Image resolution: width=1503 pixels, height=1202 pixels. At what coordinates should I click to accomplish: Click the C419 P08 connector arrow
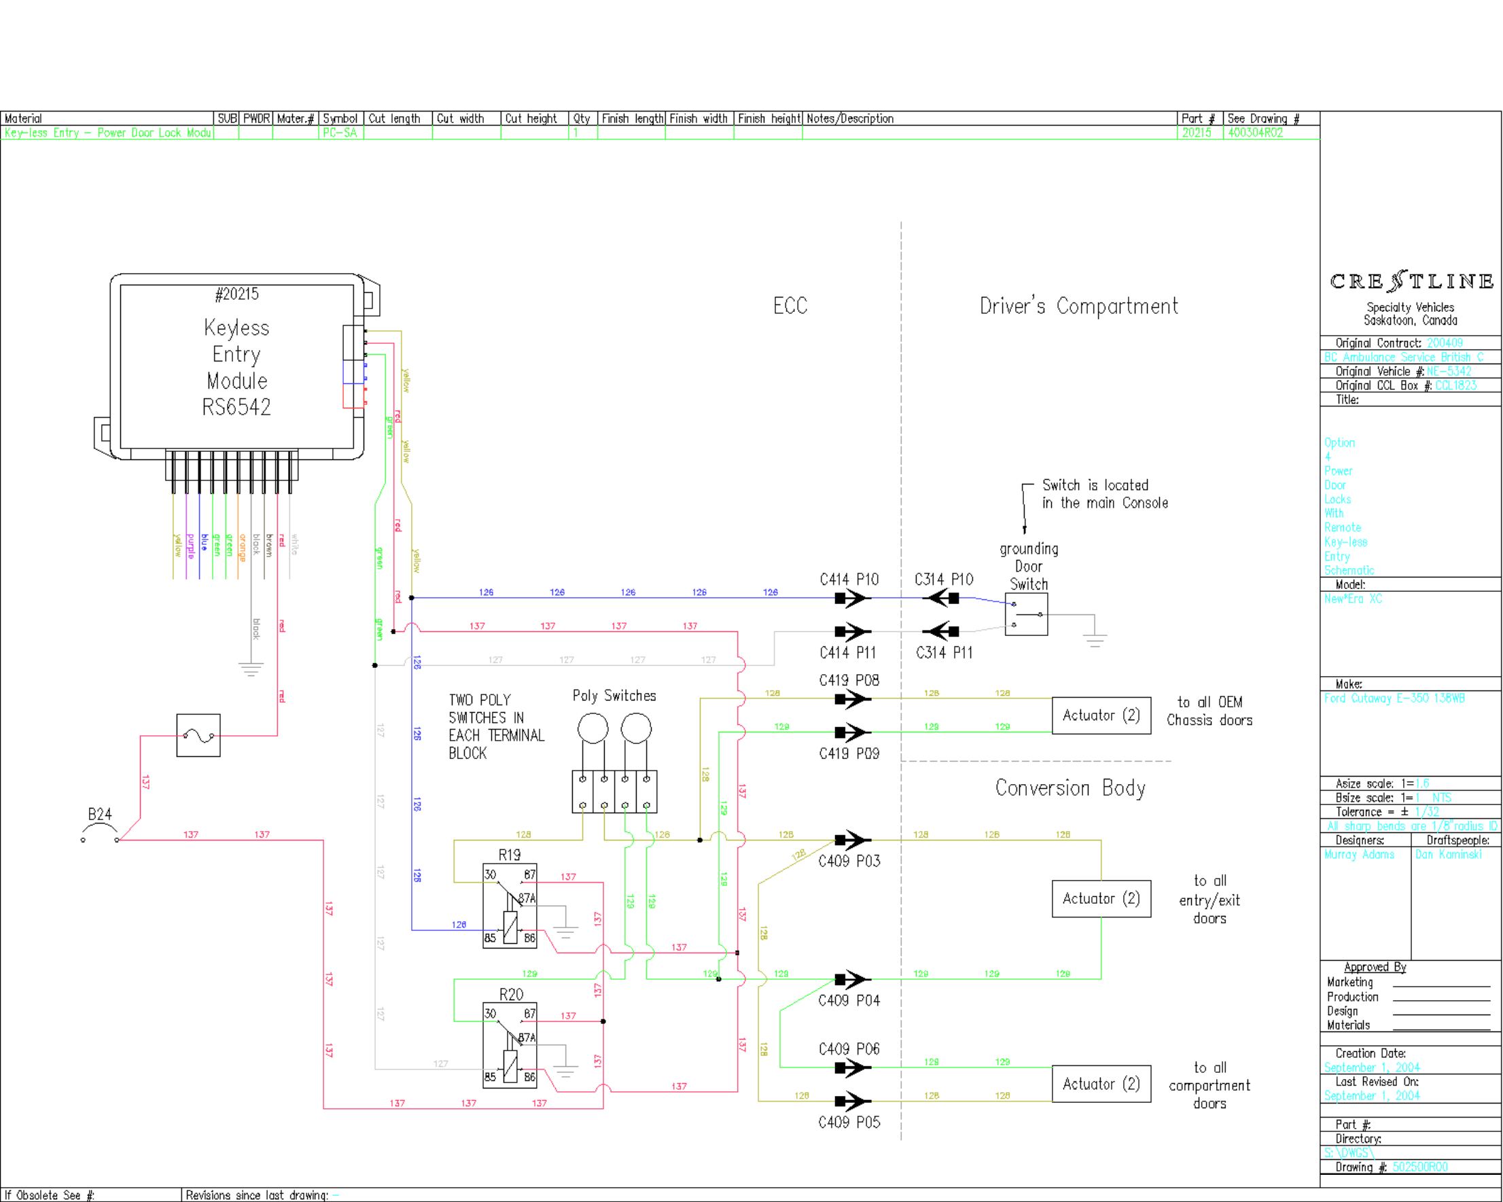(x=853, y=699)
